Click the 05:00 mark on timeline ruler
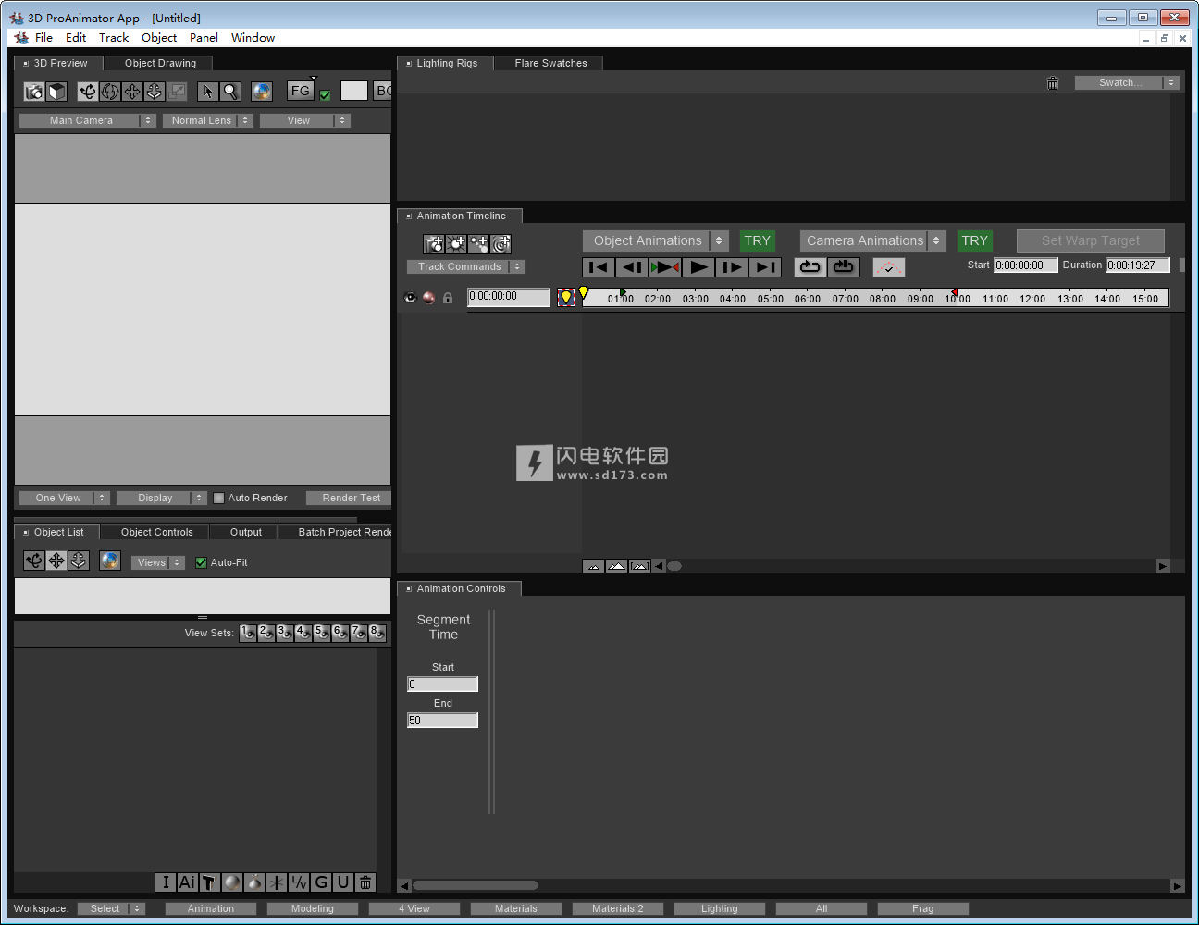The width and height of the screenshot is (1199, 925). click(770, 299)
